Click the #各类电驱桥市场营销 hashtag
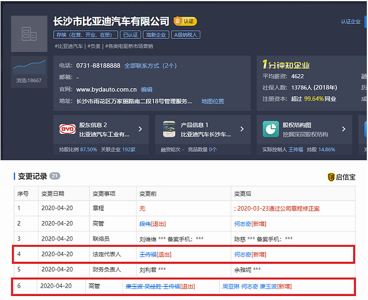Screen dimensions: 368x300 [129, 46]
